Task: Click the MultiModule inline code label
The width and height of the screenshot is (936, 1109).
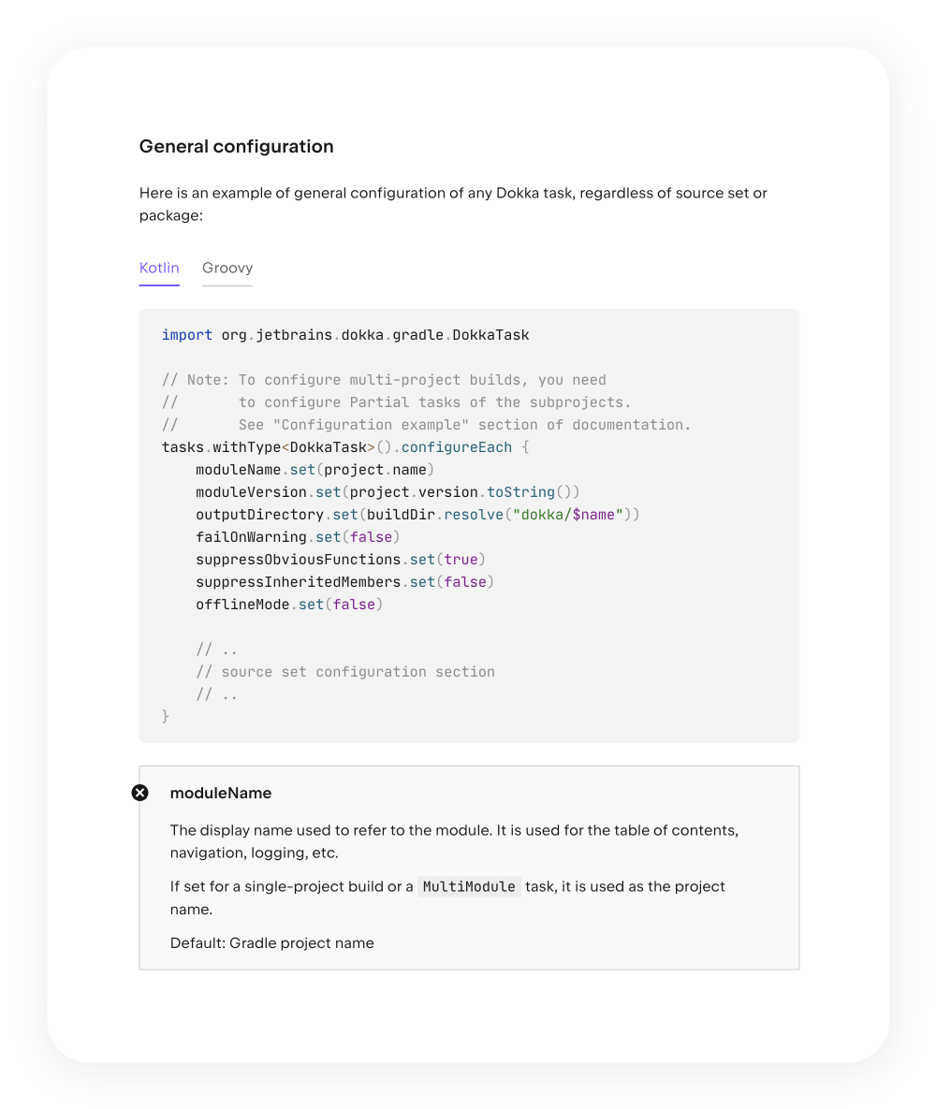Action: click(x=468, y=887)
